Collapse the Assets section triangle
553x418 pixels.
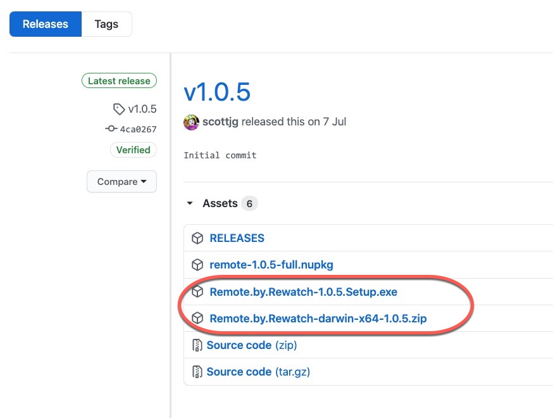(x=190, y=204)
